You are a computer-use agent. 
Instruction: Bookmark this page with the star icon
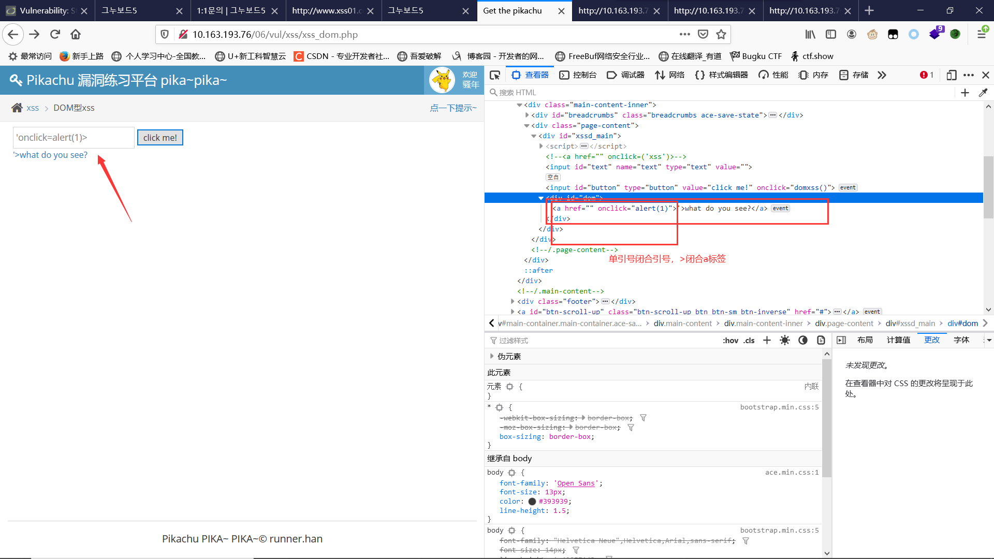click(721, 34)
